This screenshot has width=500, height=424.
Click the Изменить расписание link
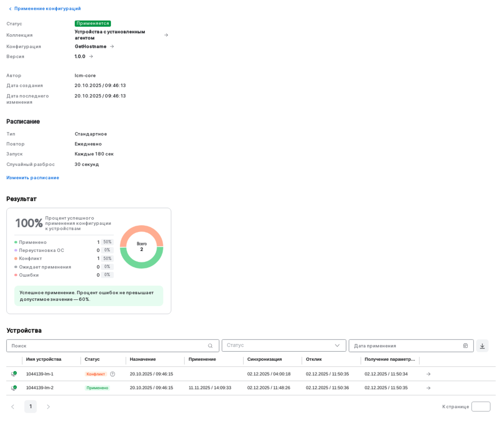pos(32,177)
